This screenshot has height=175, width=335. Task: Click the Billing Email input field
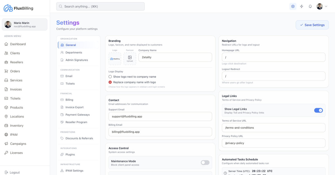coord(160,131)
